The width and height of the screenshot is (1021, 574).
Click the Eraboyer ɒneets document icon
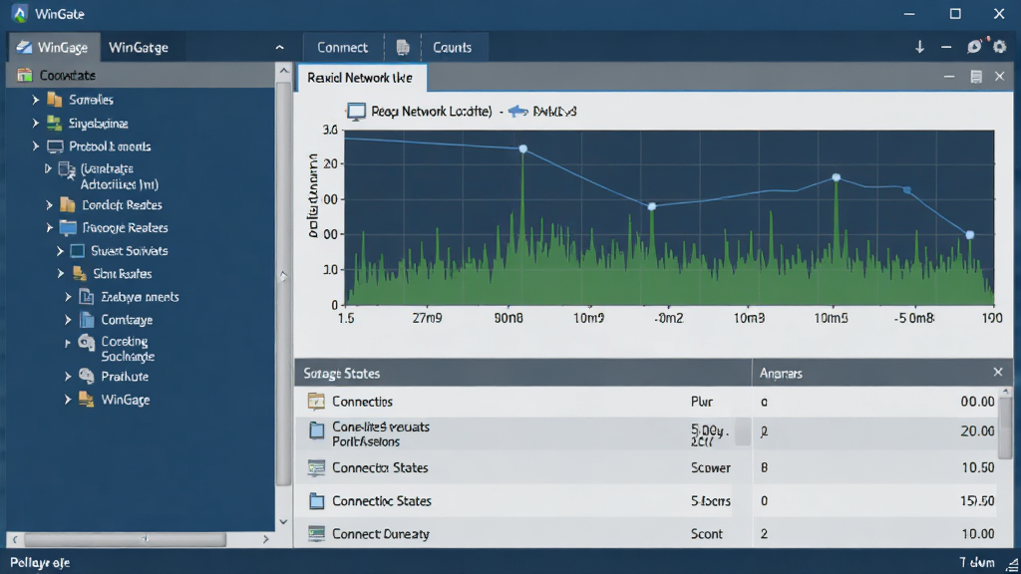87,297
